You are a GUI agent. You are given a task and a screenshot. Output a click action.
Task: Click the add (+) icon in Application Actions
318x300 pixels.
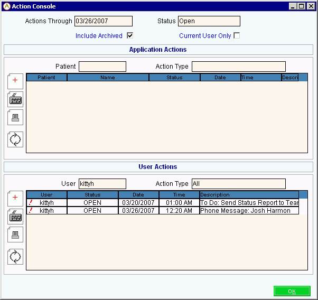pos(15,81)
